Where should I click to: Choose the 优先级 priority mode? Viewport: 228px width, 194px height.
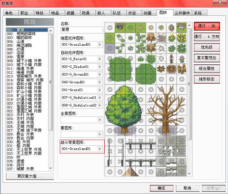pos(207,47)
